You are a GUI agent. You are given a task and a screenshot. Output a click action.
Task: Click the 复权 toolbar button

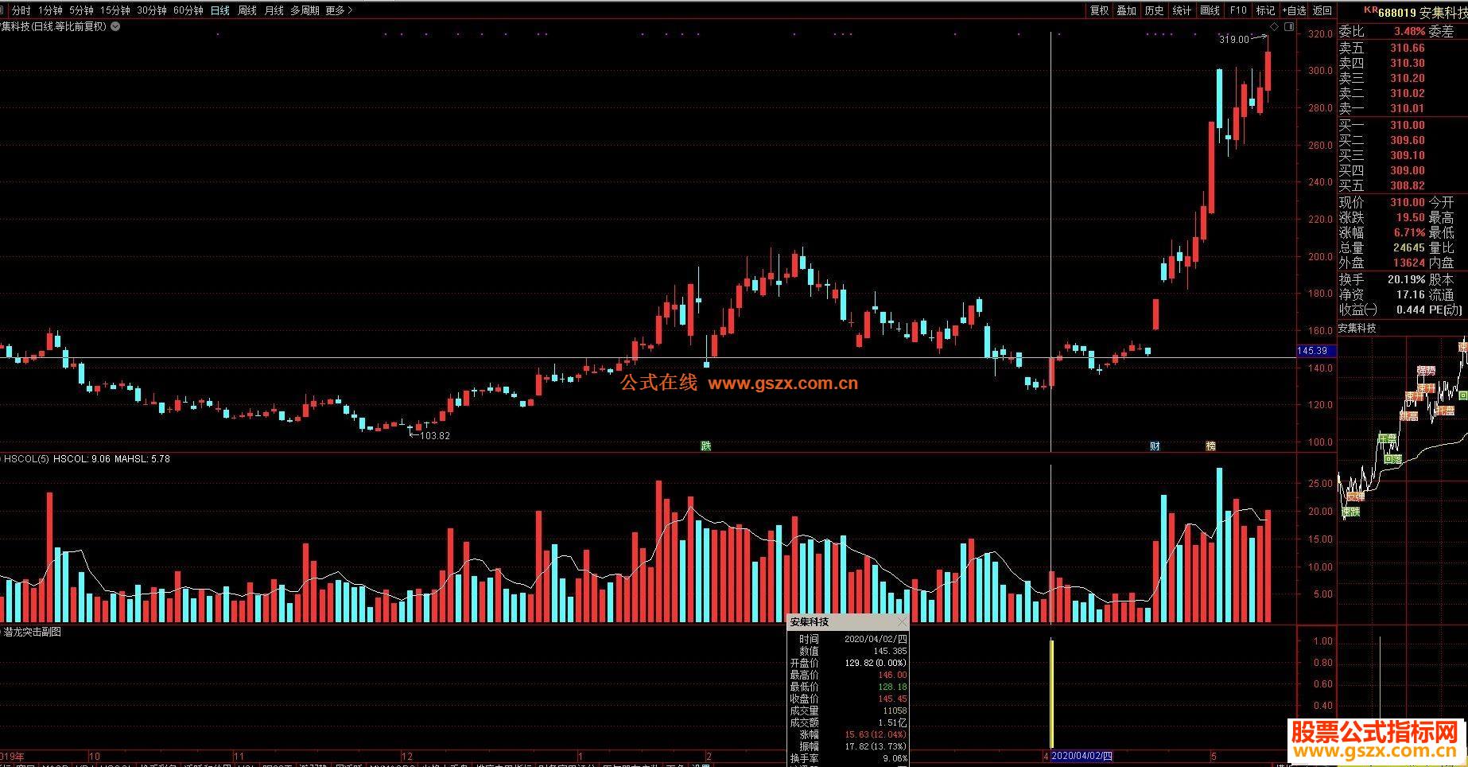1099,10
